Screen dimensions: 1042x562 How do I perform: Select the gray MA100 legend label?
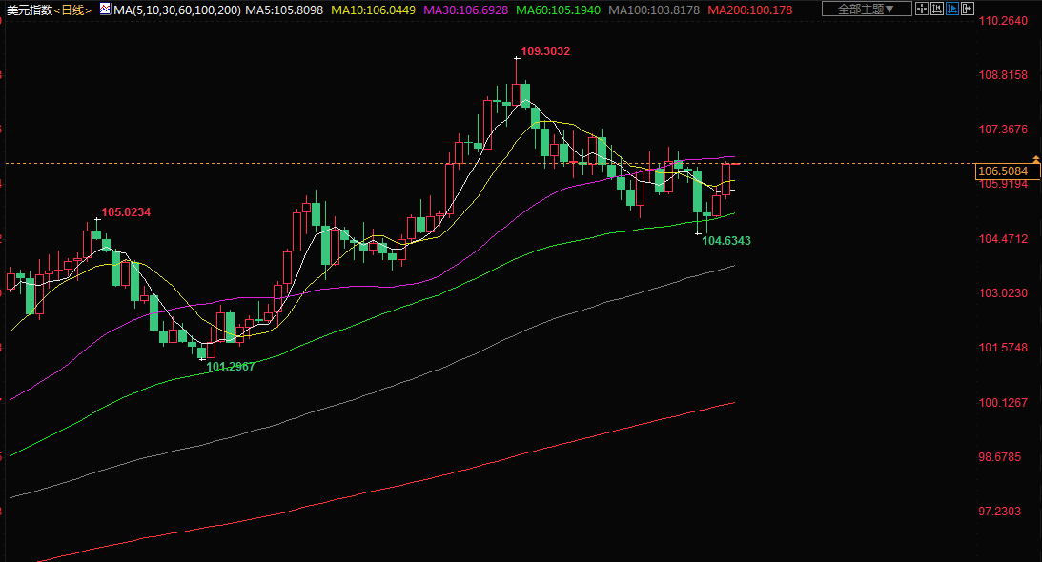coord(654,10)
